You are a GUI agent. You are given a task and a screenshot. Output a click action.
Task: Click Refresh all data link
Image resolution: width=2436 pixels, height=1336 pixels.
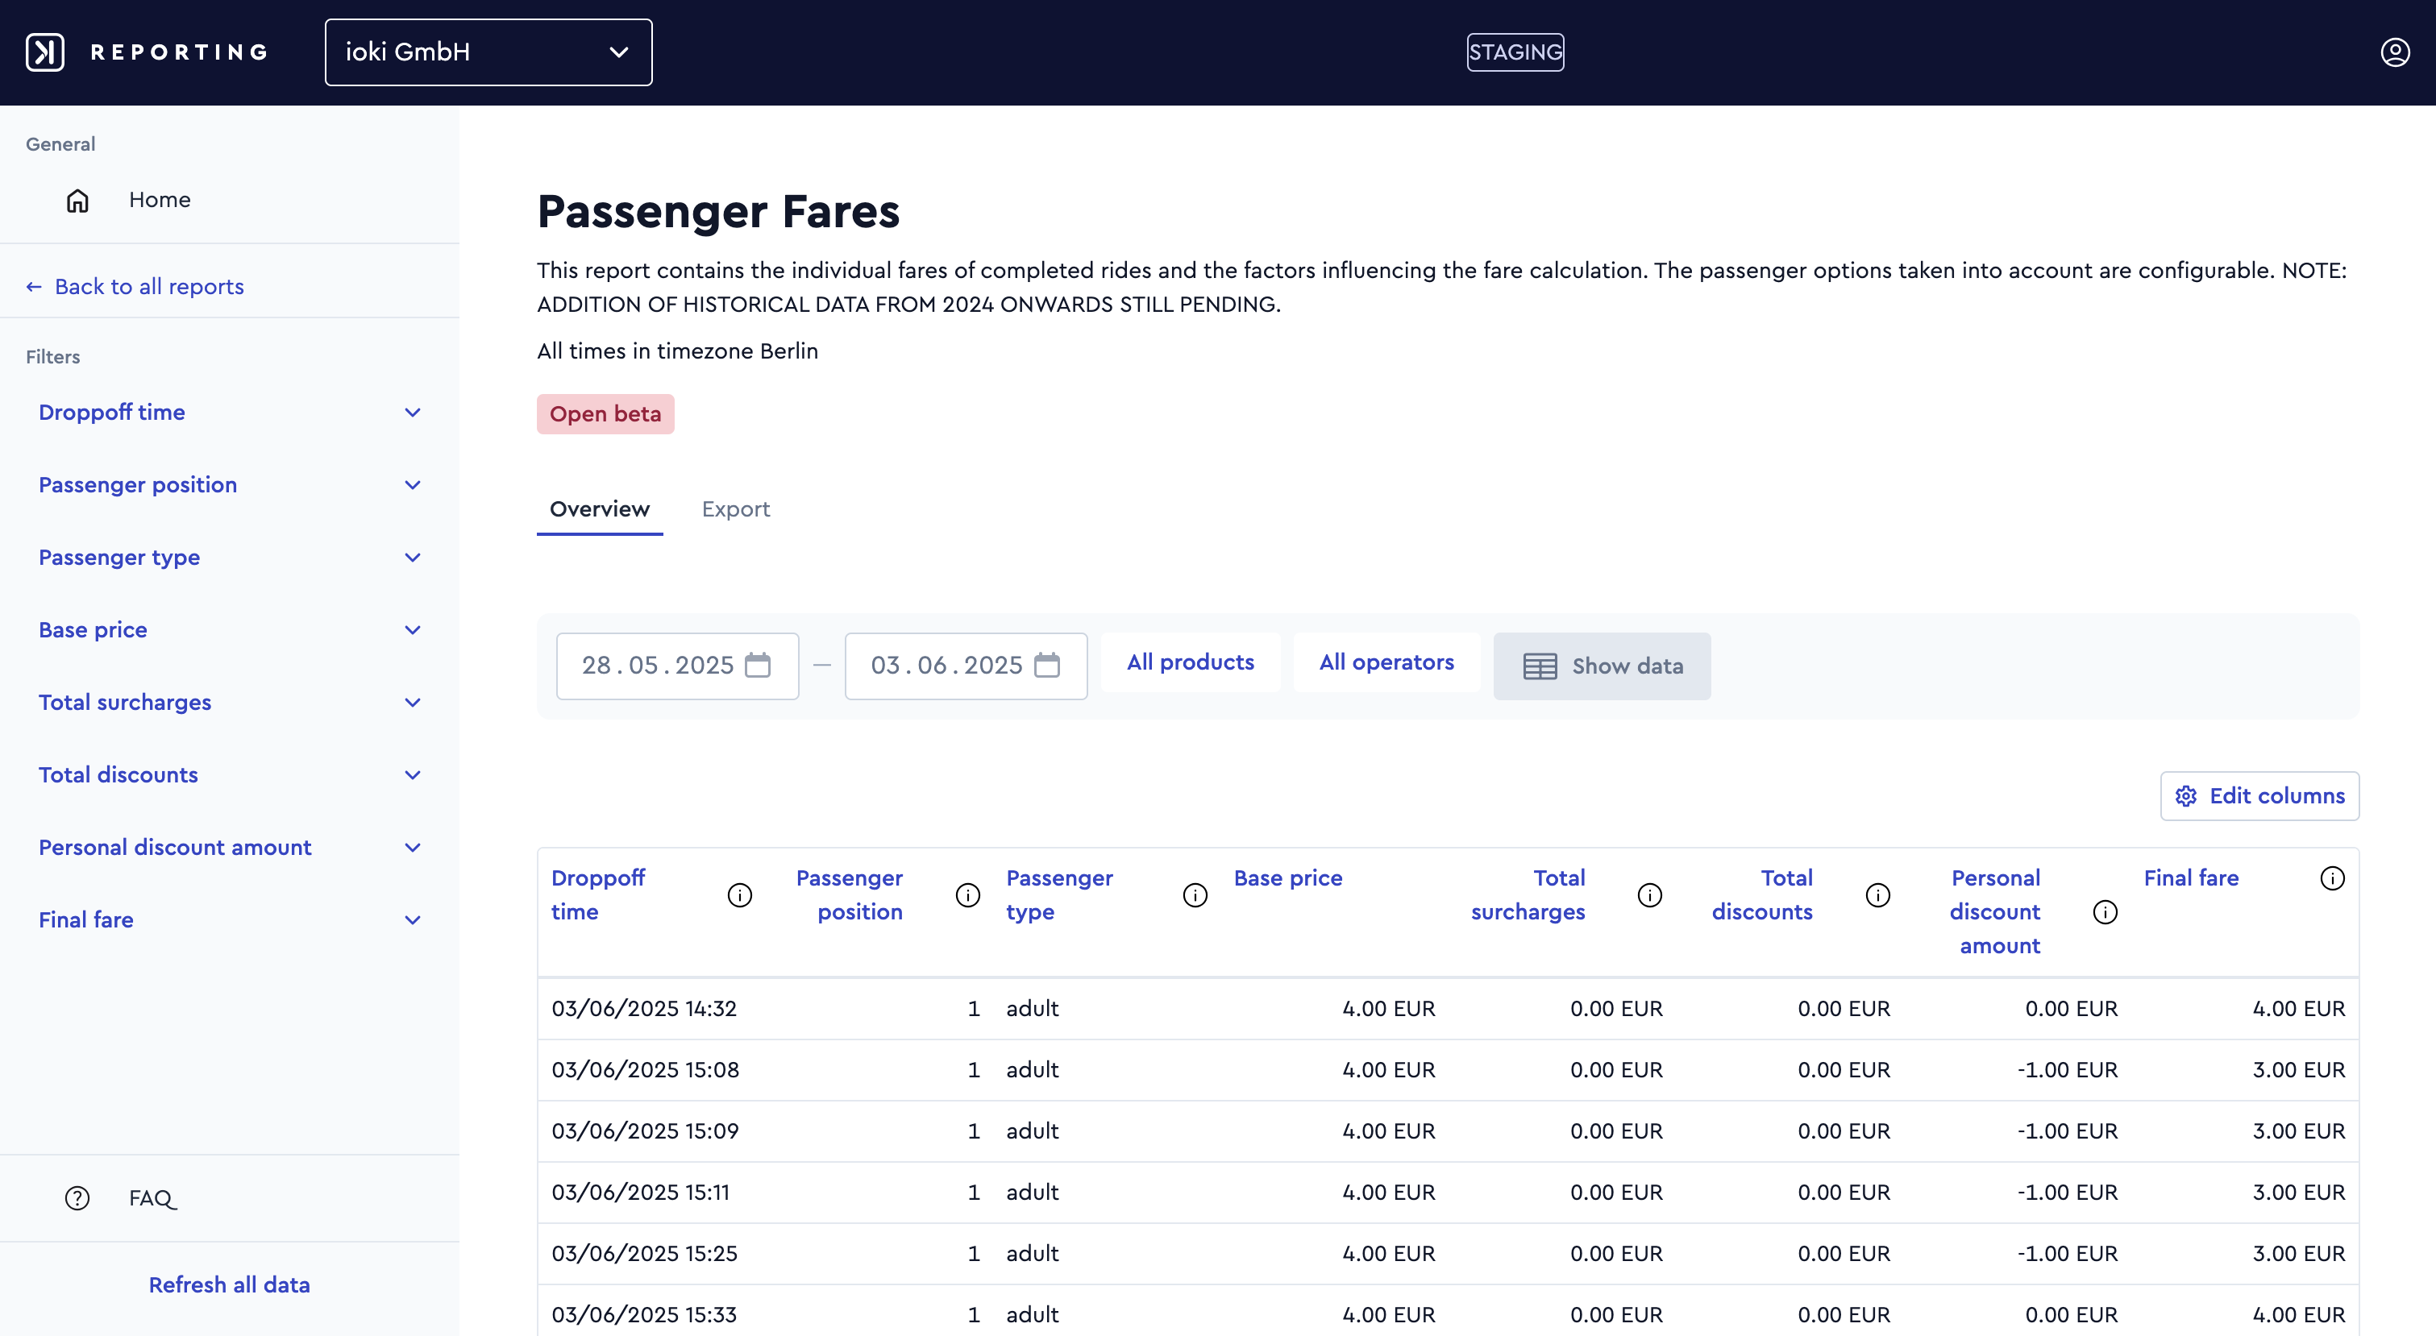[229, 1285]
